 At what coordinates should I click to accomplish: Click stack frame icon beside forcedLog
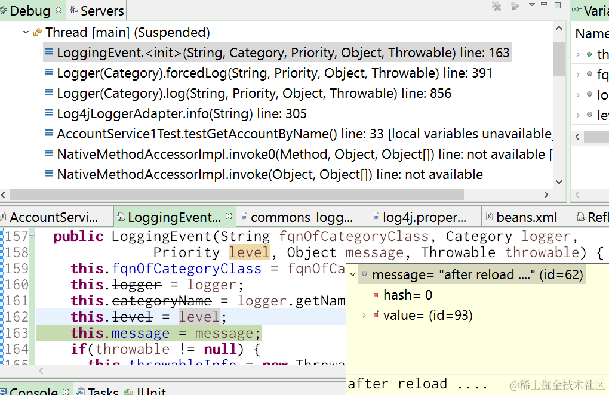coord(49,72)
